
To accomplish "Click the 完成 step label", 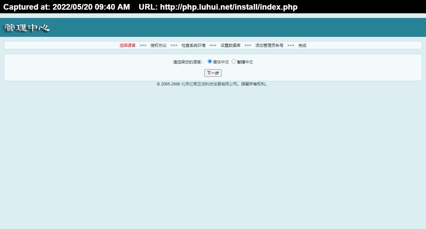I will 302,46.
